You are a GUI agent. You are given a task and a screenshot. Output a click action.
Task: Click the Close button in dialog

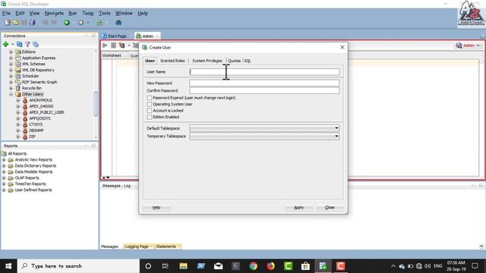(330, 207)
